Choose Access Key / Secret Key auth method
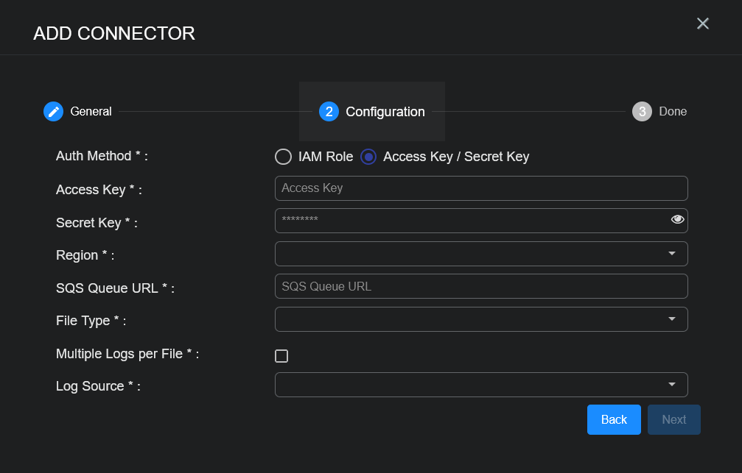The width and height of the screenshot is (742, 473). coord(368,157)
